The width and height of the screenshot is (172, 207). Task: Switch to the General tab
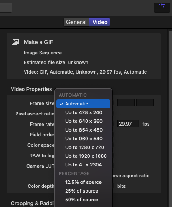click(x=76, y=22)
